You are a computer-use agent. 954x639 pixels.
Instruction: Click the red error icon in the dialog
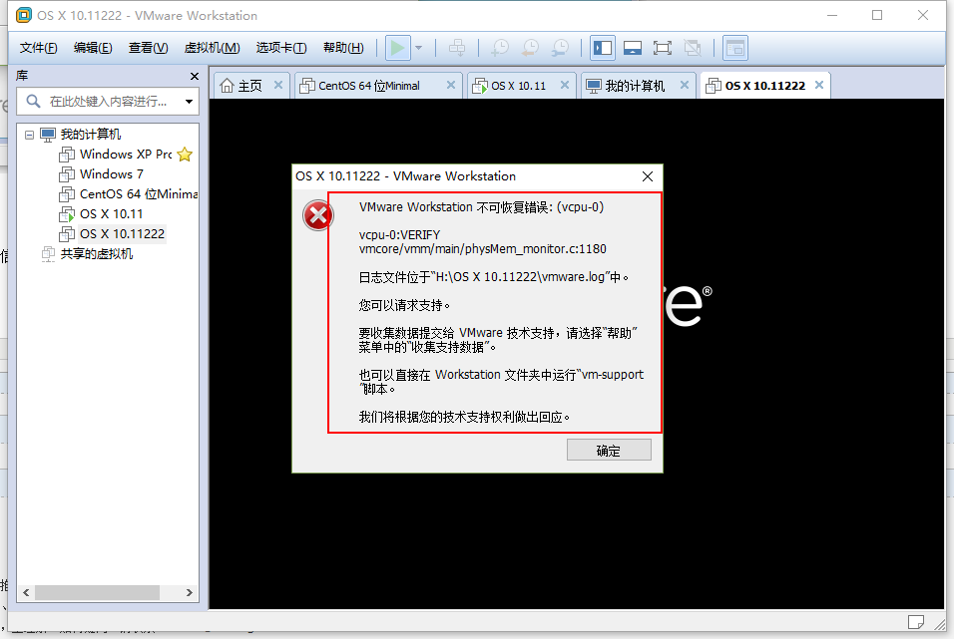click(x=317, y=215)
